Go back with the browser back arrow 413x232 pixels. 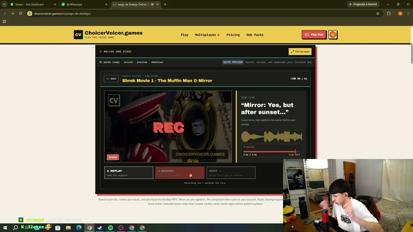[5, 14]
